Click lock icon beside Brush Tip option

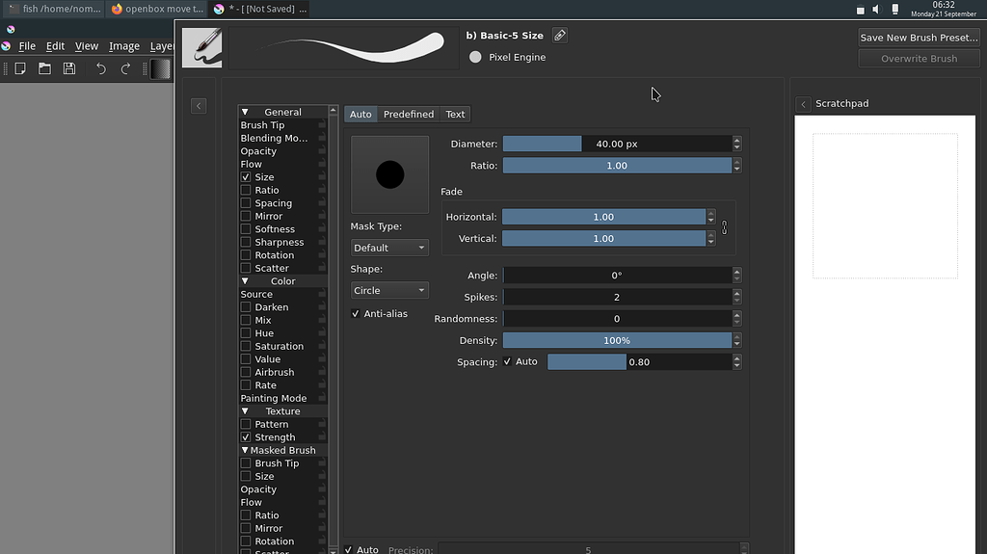[x=322, y=124]
